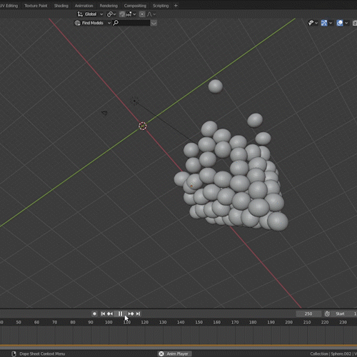
Task: Open the snap element options dropdown
Action: [131, 14]
